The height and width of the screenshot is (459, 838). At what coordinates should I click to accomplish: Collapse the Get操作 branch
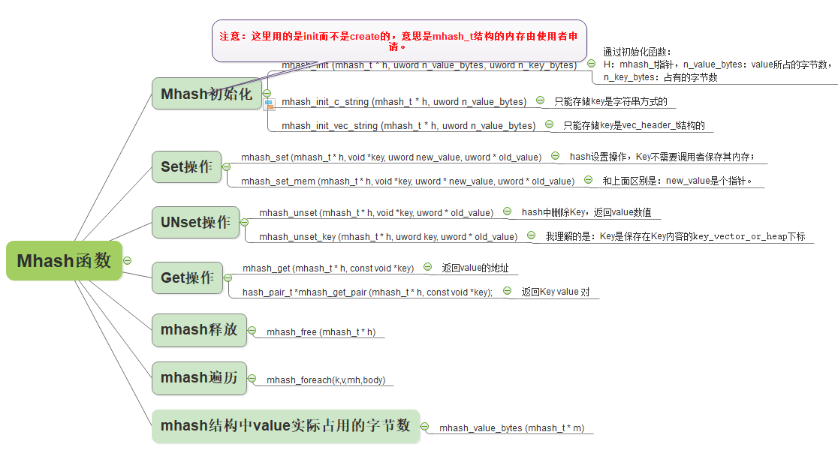(x=228, y=277)
